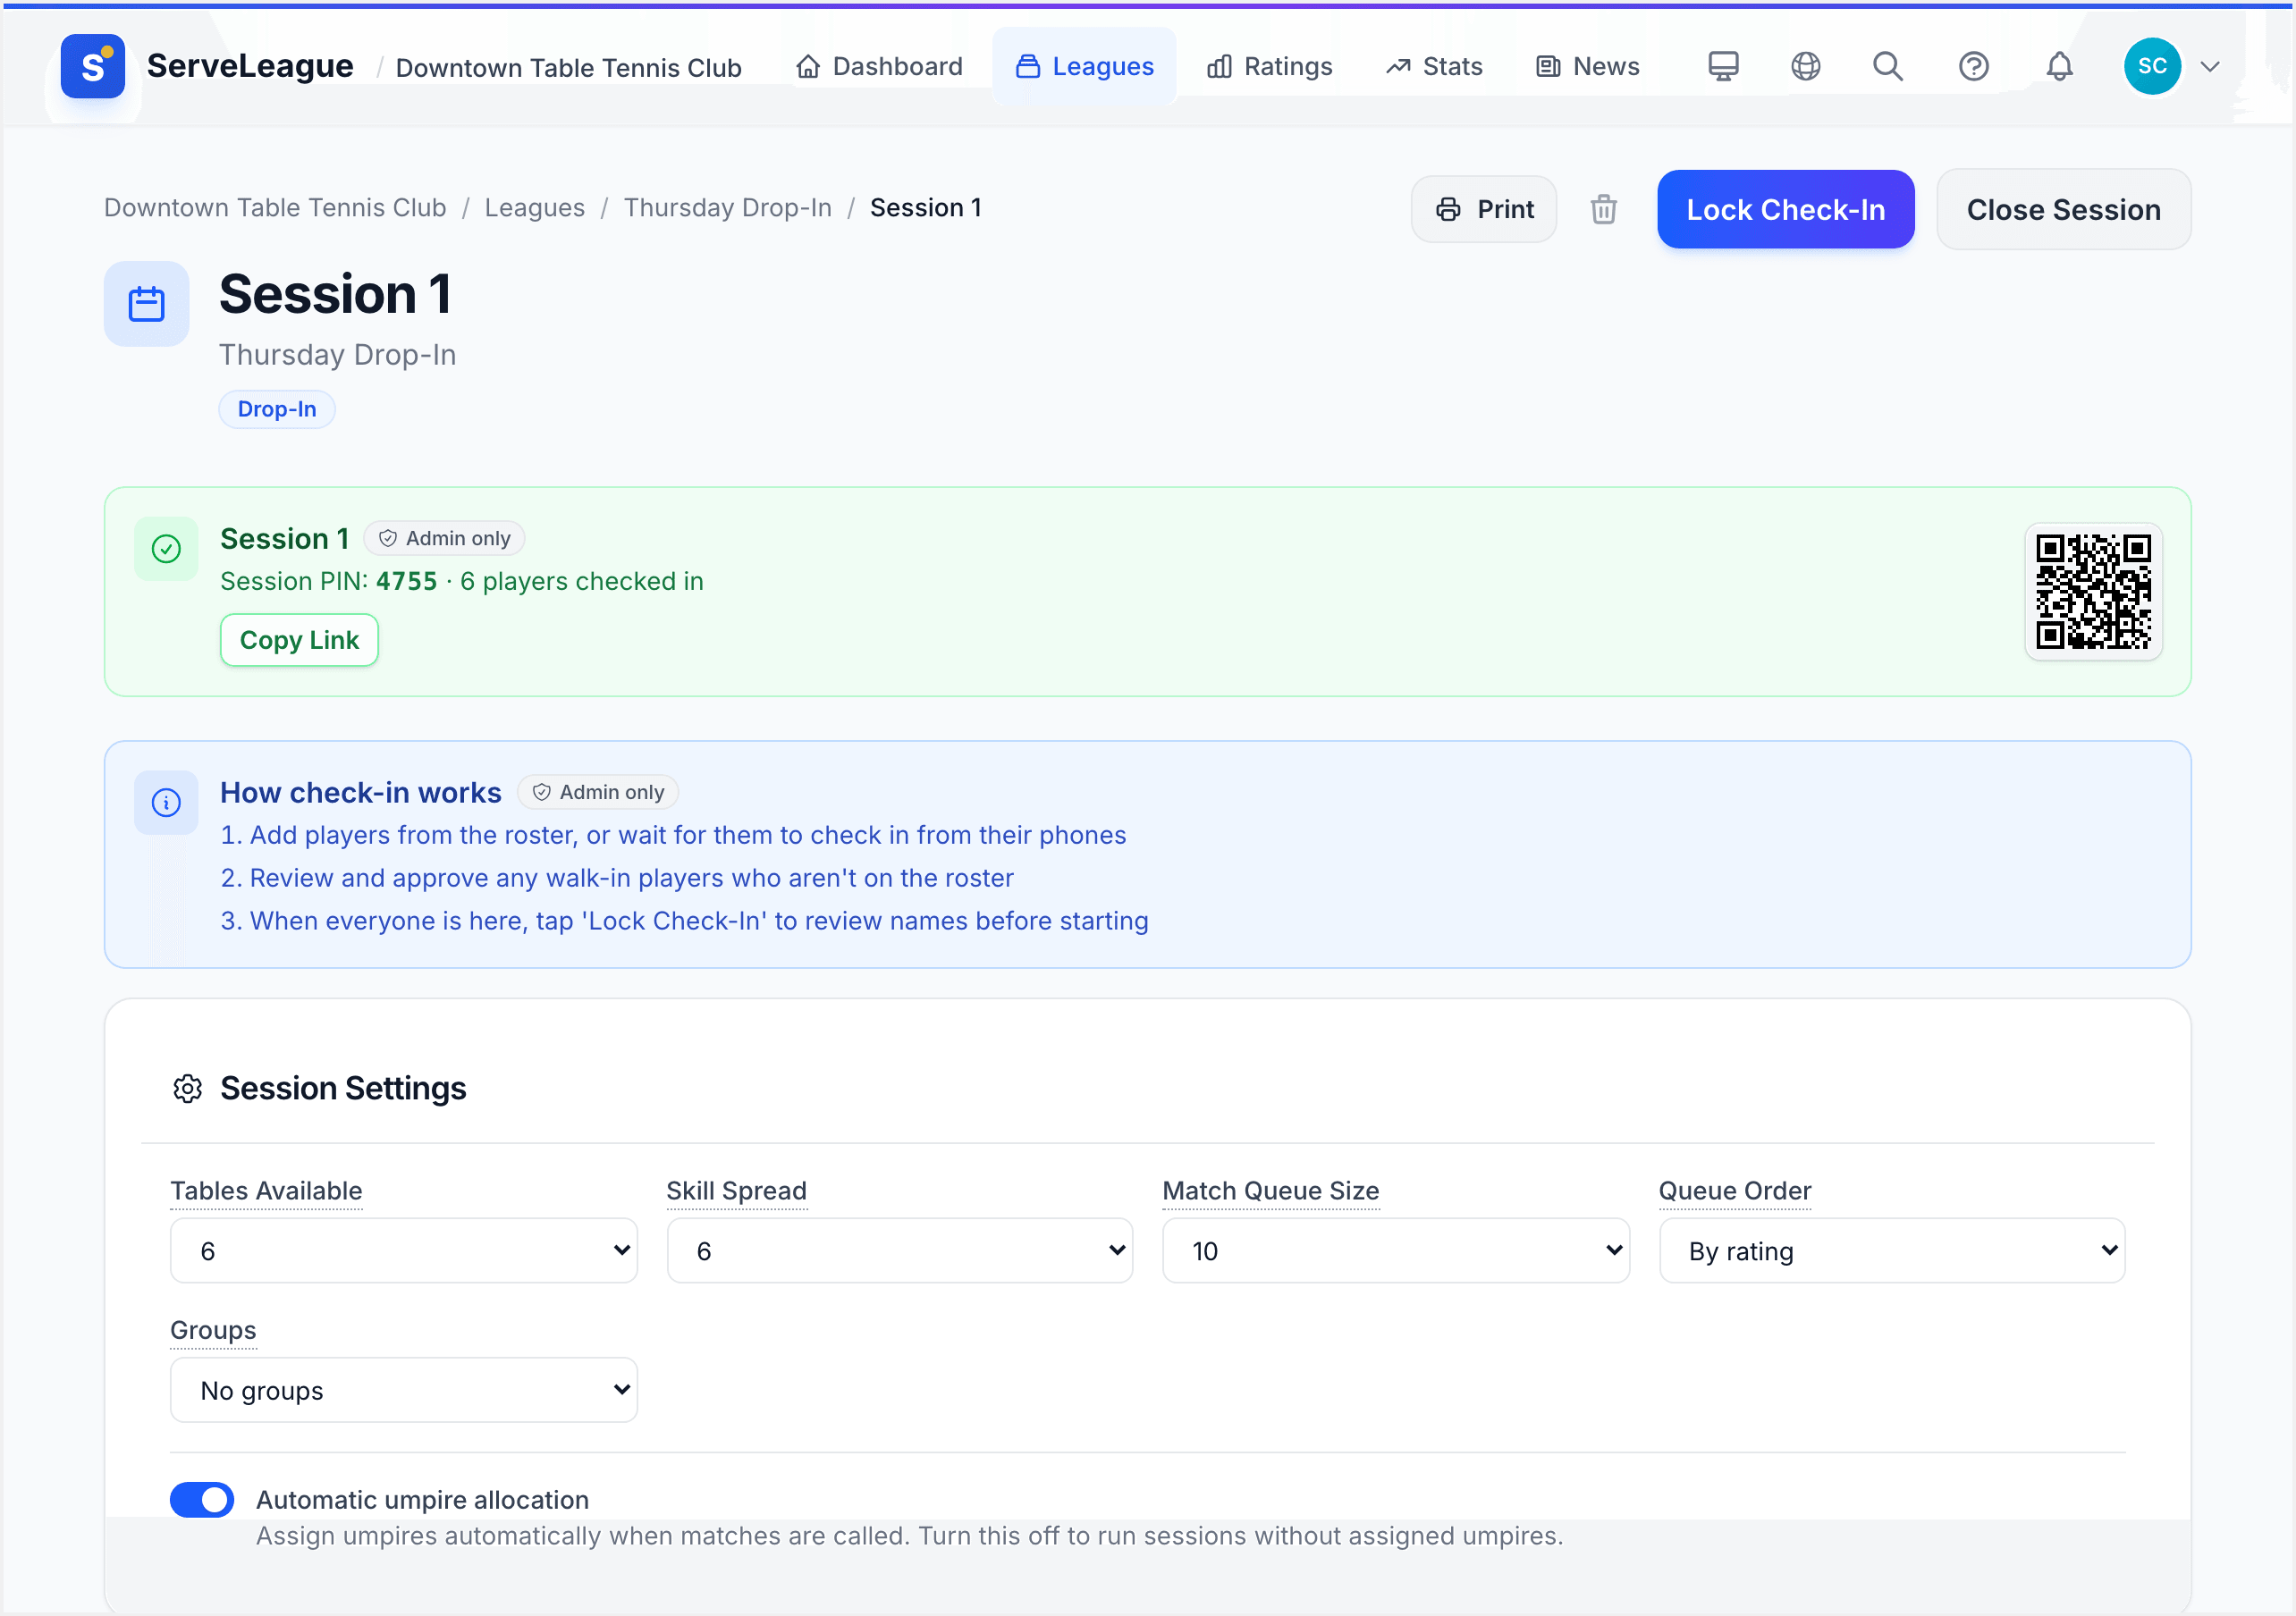Open the News nav item

point(1588,67)
